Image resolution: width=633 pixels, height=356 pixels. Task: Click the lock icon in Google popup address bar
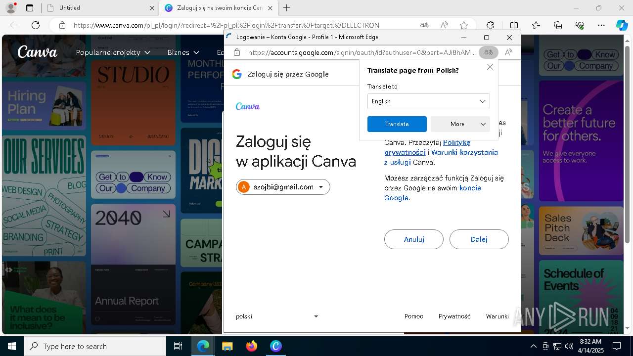pyautogui.click(x=237, y=52)
